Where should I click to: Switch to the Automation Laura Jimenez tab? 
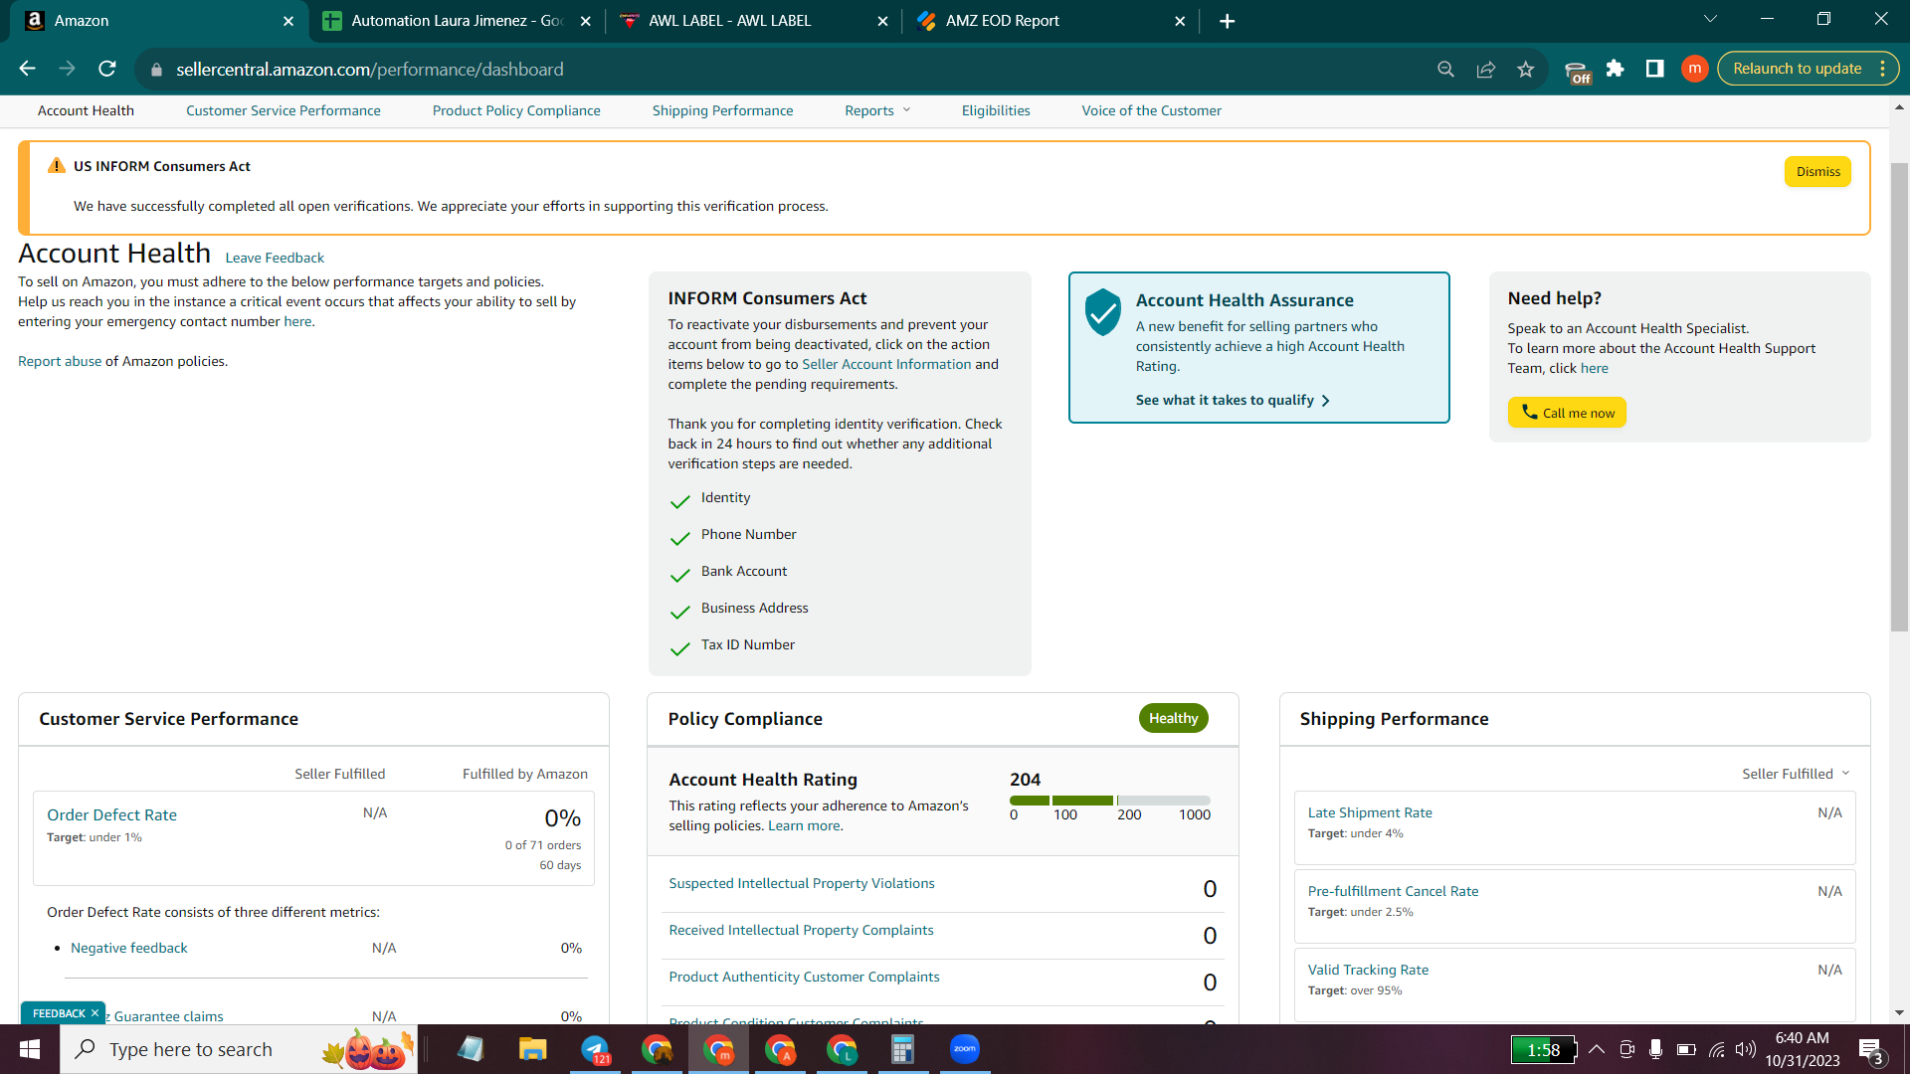pyautogui.click(x=457, y=21)
